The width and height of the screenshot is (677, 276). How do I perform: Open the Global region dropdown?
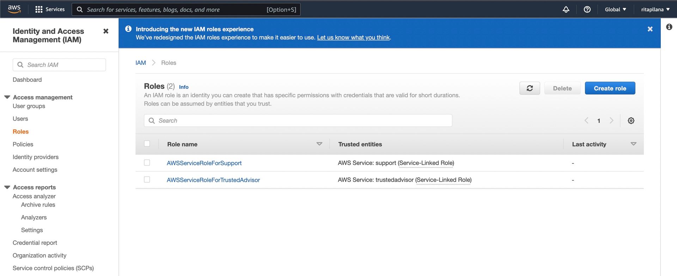coord(615,10)
